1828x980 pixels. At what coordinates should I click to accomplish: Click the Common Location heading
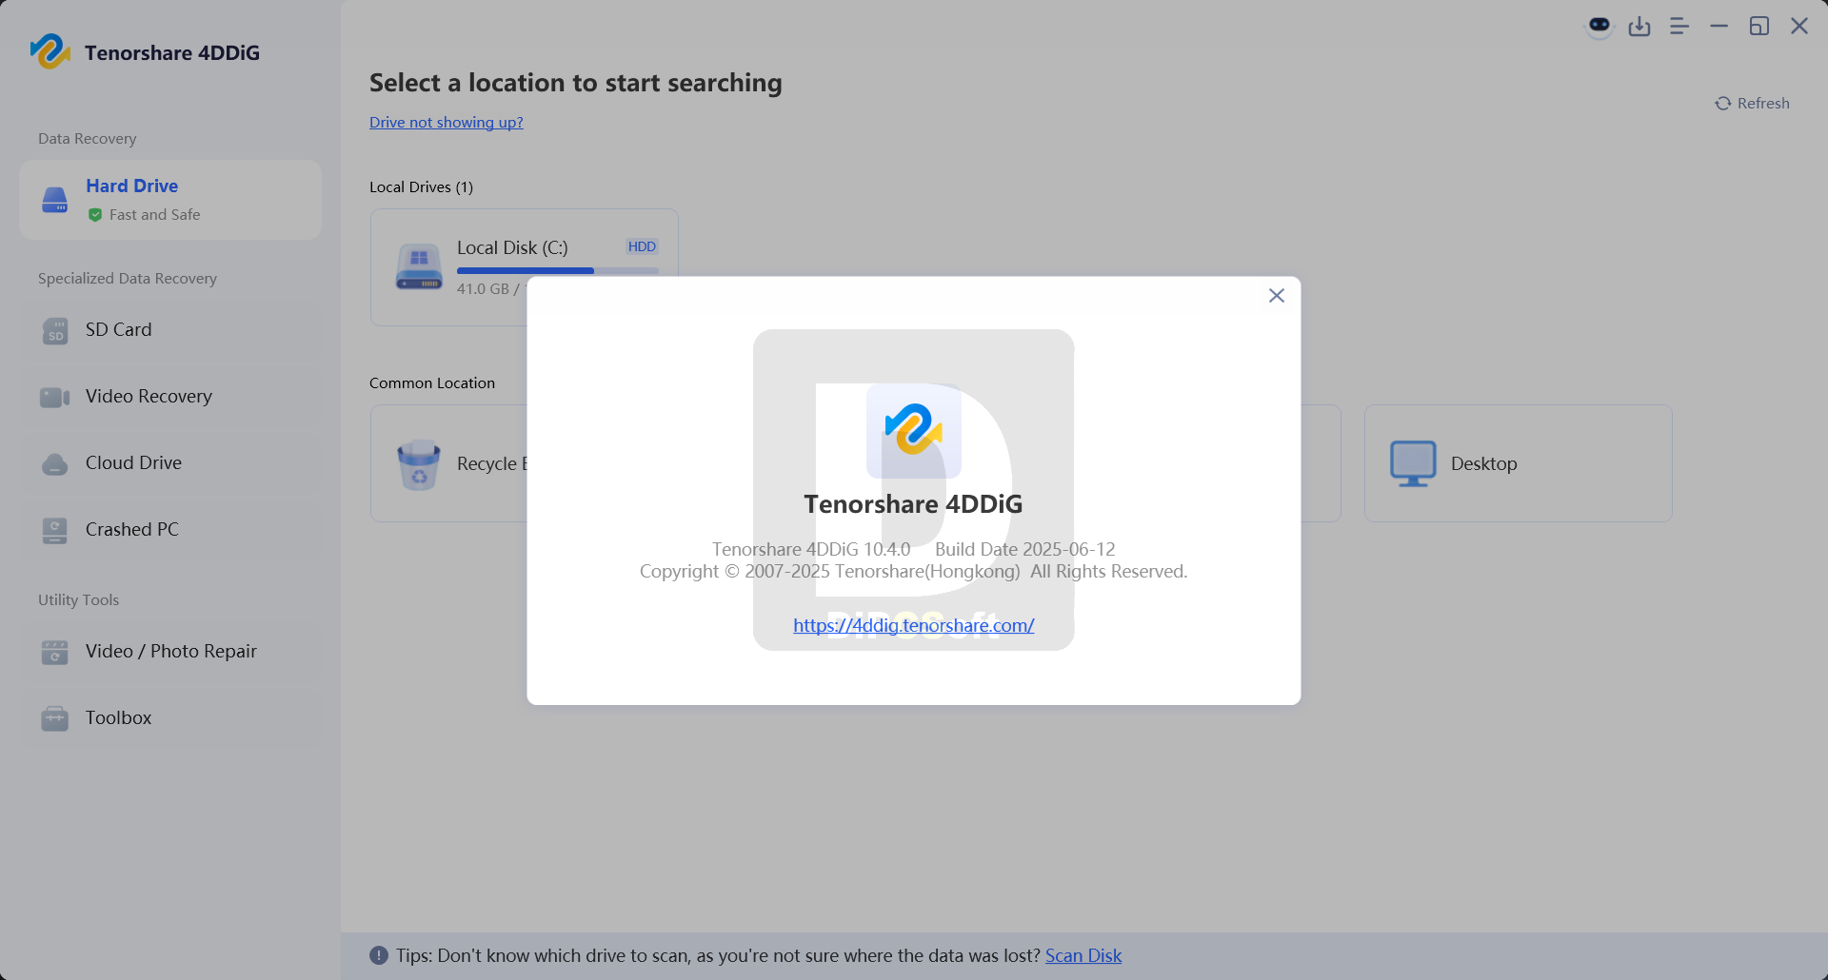point(432,382)
